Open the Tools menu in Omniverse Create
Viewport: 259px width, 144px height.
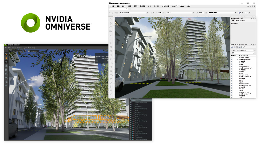[x=30, y=48]
